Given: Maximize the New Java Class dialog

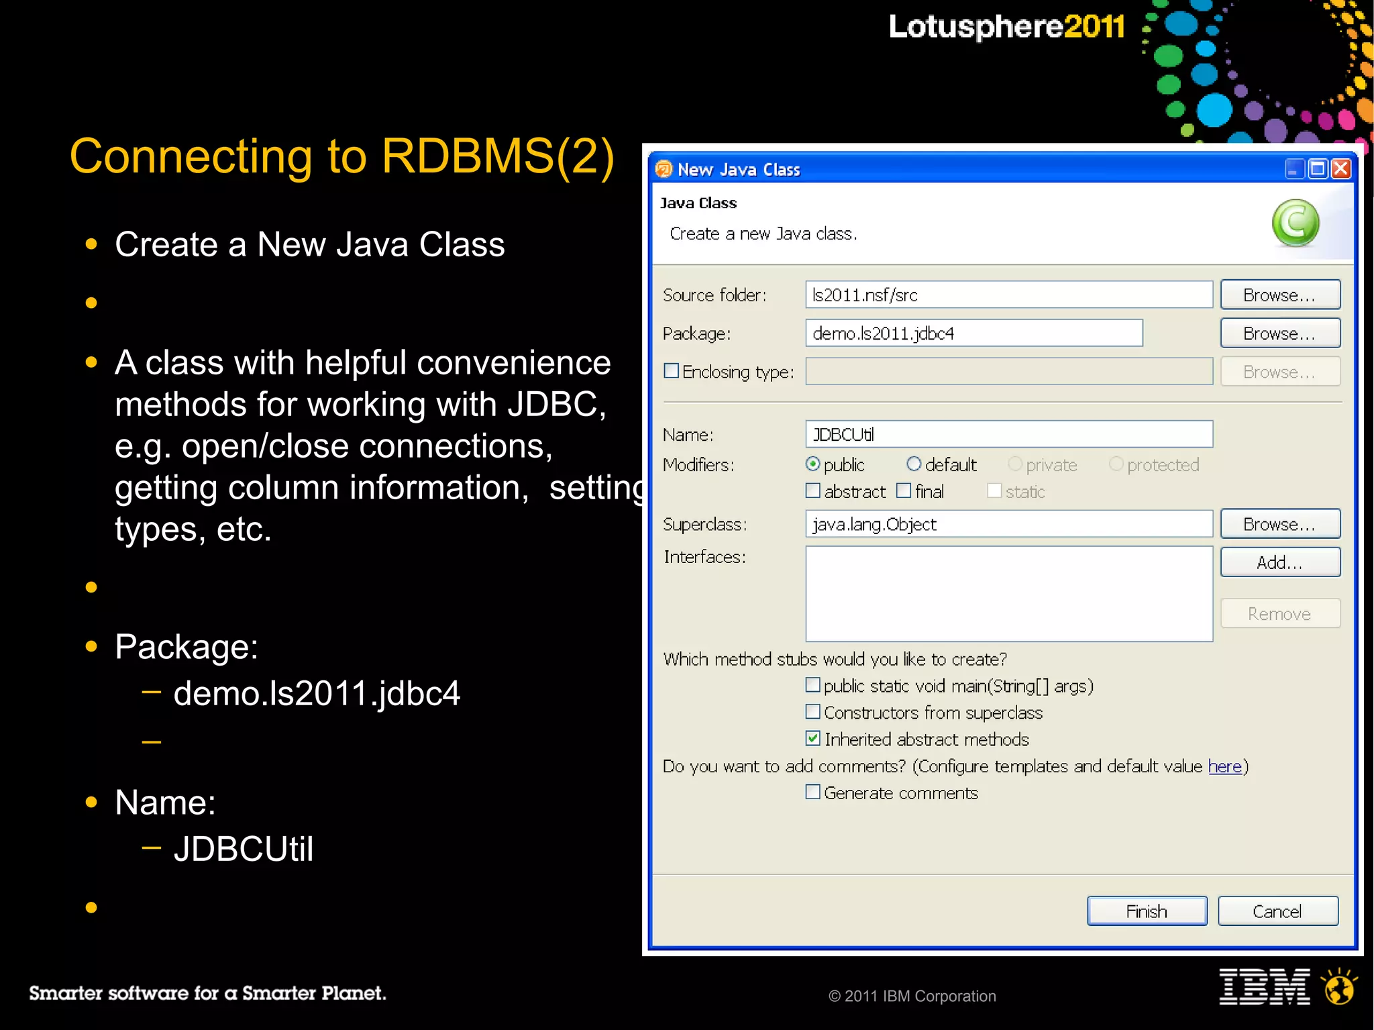Looking at the screenshot, I should click(1318, 168).
